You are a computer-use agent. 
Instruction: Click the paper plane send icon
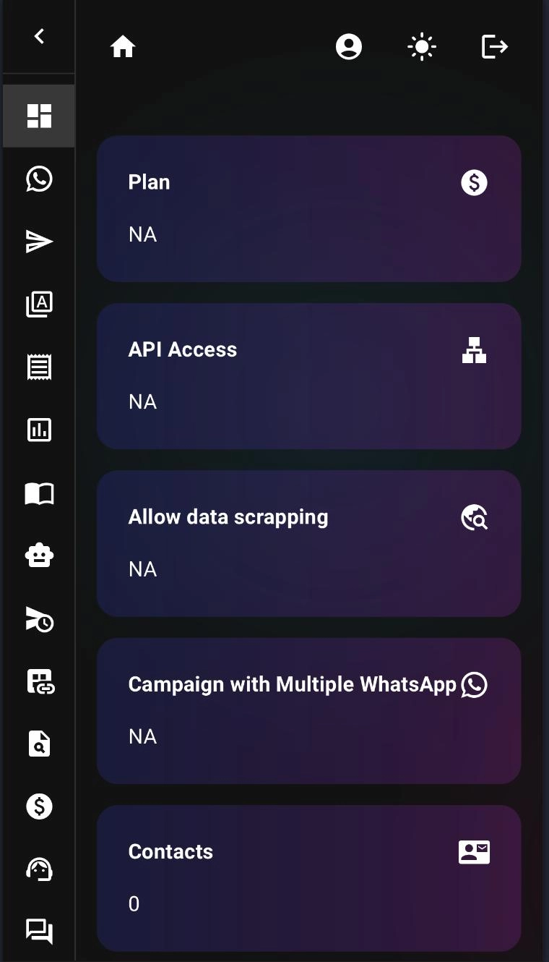[x=39, y=242]
